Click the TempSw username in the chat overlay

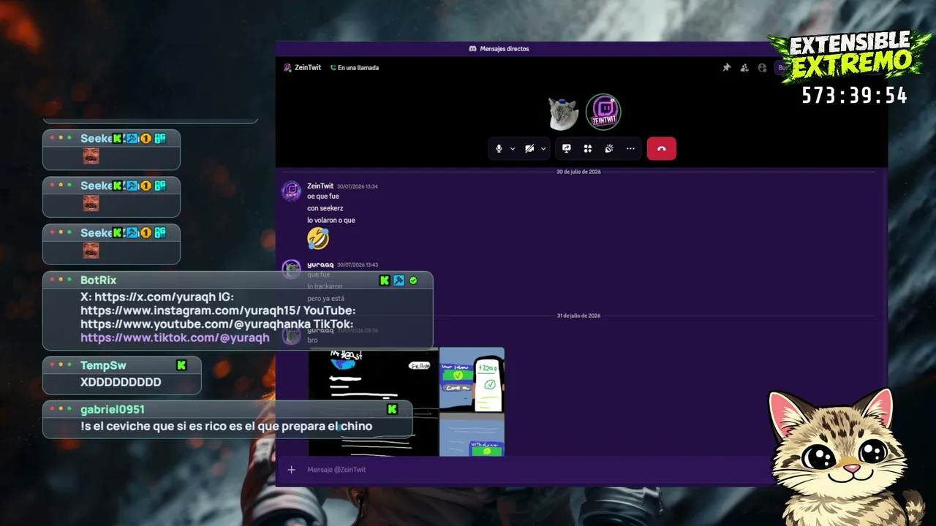[x=103, y=365]
